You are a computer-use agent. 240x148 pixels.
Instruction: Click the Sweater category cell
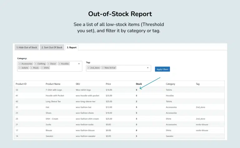pos(170,136)
